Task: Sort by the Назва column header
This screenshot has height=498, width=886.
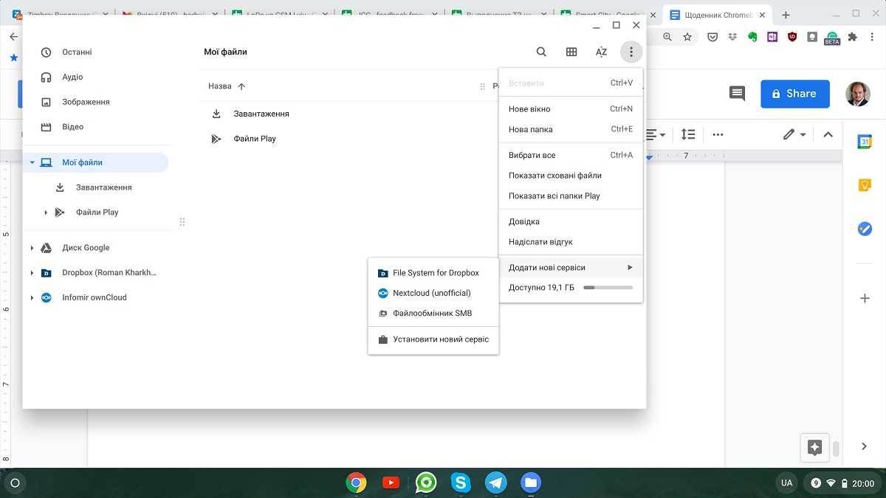Action: pyautogui.click(x=220, y=86)
